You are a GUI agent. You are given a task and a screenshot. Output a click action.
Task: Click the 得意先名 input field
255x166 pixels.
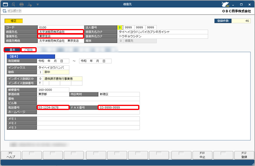pos(61,32)
